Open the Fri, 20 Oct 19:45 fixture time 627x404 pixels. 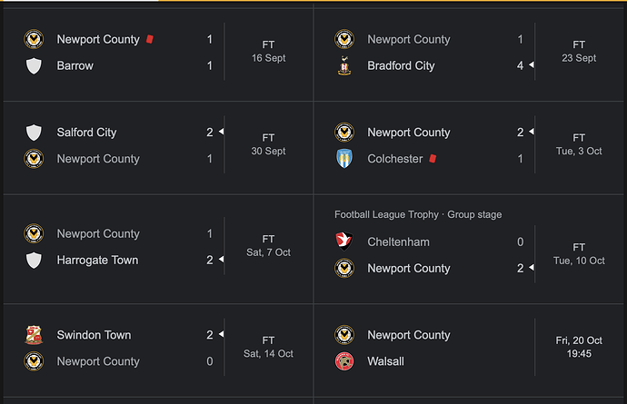click(x=579, y=347)
